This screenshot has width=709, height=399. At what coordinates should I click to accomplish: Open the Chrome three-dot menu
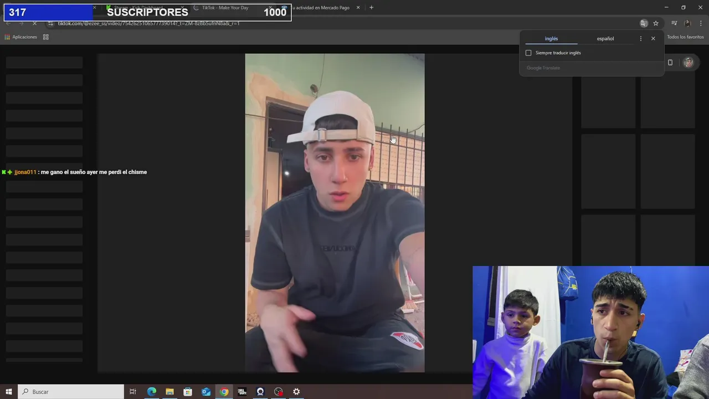coord(701,23)
